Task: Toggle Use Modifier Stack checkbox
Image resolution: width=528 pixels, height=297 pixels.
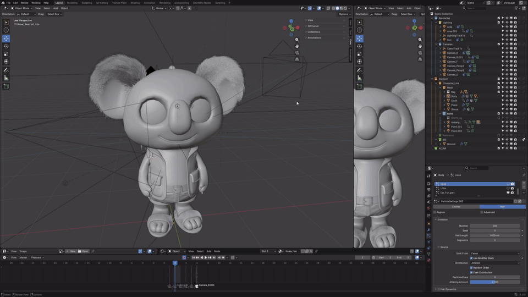Action: coord(471,258)
